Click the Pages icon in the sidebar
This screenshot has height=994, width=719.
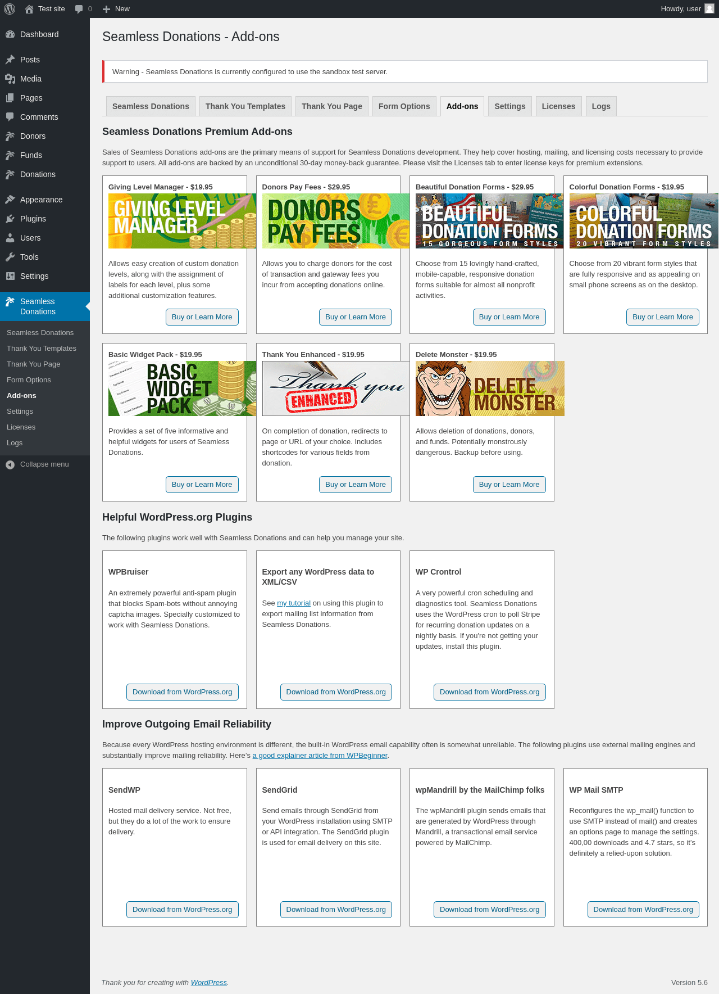pos(10,98)
